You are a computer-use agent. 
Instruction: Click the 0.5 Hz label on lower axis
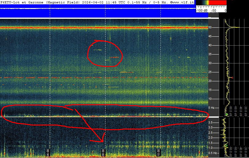click(x=212, y=153)
